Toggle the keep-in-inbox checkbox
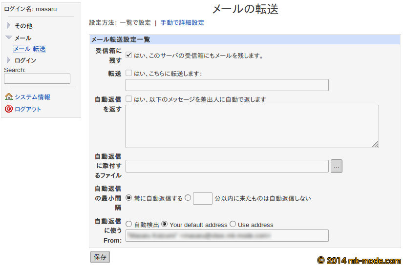Screen dimensions: 404x267 coord(129,55)
